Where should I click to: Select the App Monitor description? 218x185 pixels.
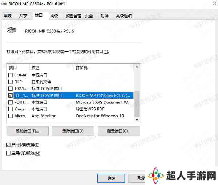[x=44, y=116]
